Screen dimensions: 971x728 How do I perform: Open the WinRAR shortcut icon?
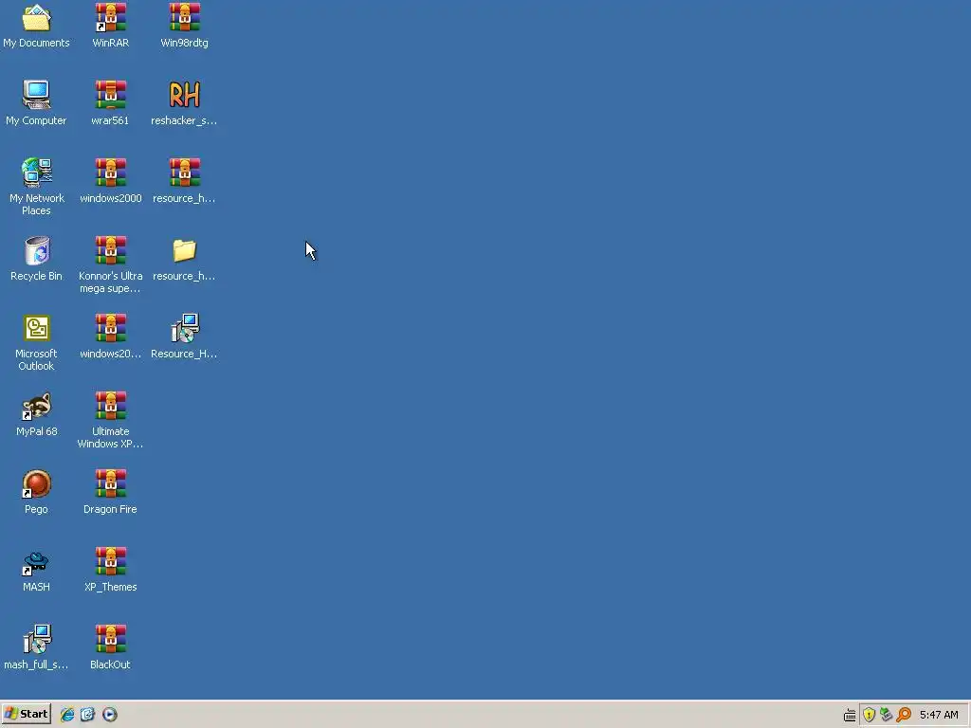[x=110, y=18]
